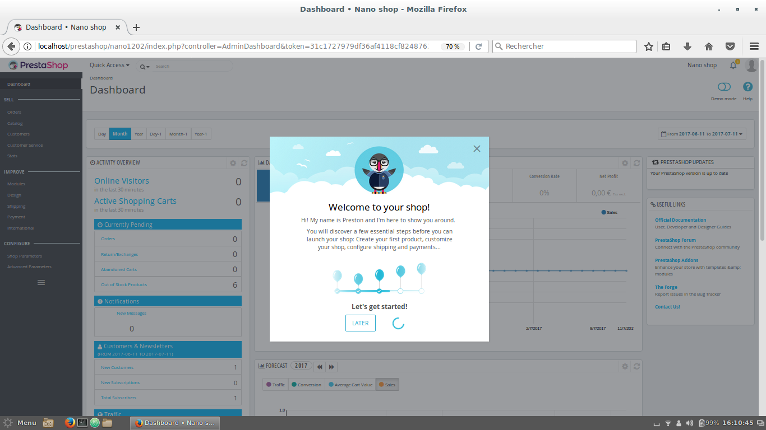The image size is (766, 430).
Task: Open the date range picker dropdown
Action: (x=702, y=134)
